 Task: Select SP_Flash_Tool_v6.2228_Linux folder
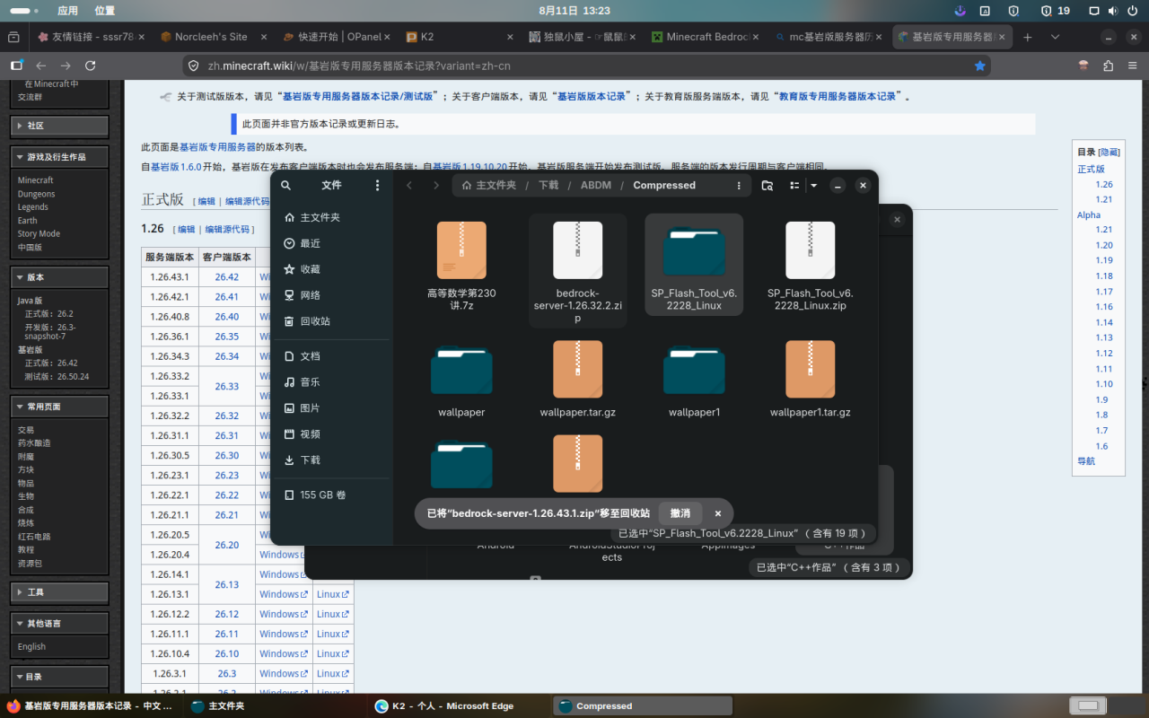[694, 263]
